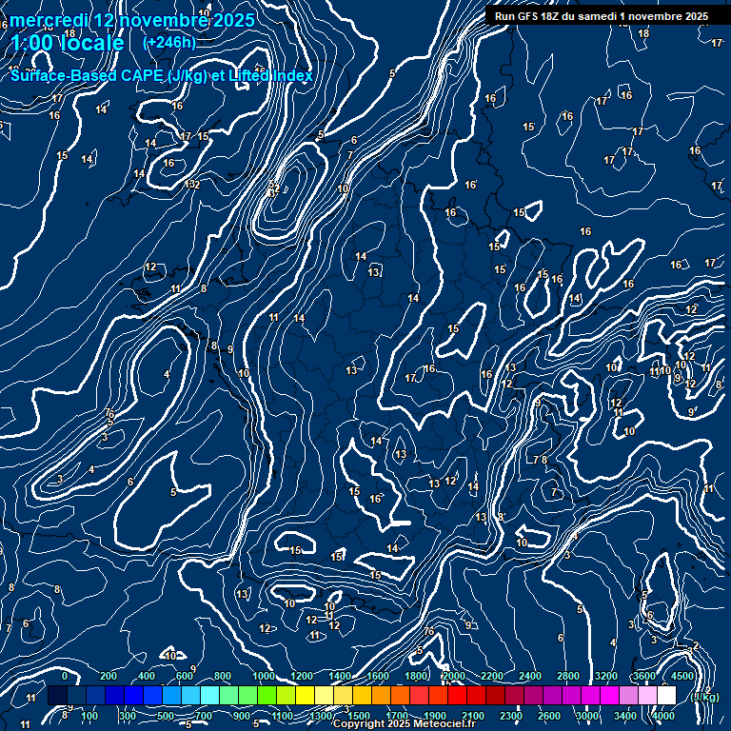Click the legend label '4000'
The height and width of the screenshot is (731, 731).
tap(663, 716)
